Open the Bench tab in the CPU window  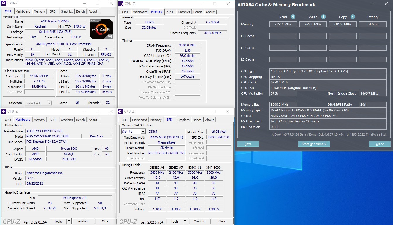click(x=81, y=11)
